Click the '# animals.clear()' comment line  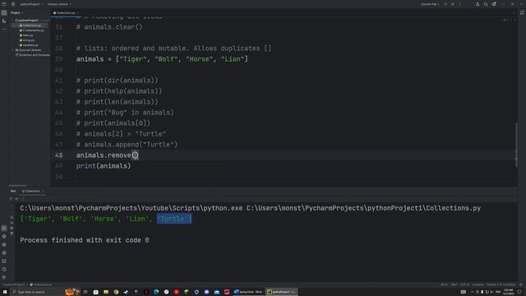[x=109, y=27]
